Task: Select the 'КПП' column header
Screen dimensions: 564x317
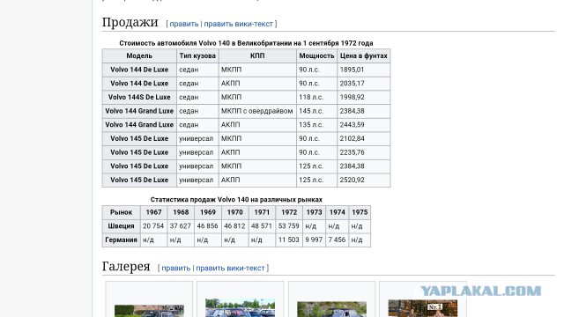Action: [257, 55]
